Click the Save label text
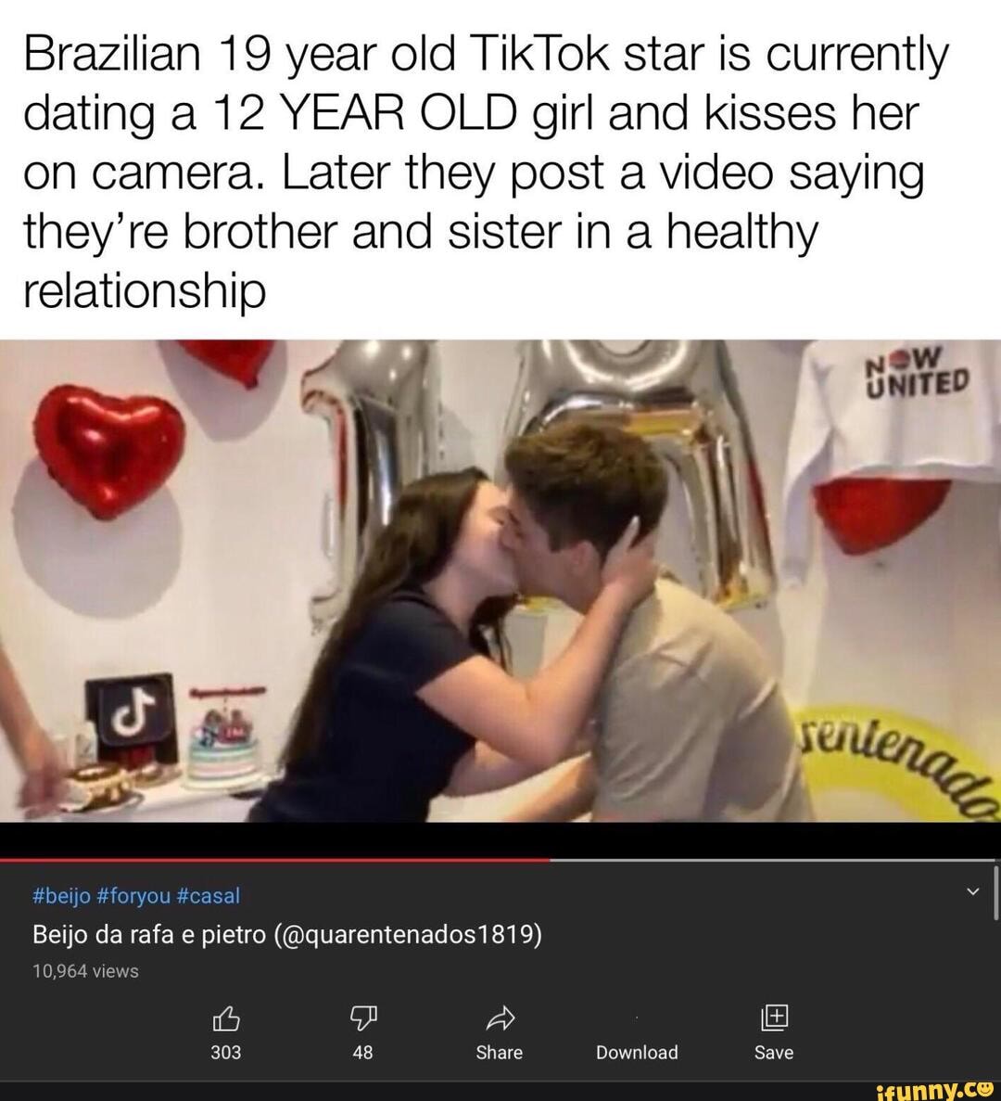The height and width of the screenshot is (1101, 1001). 774,1053
